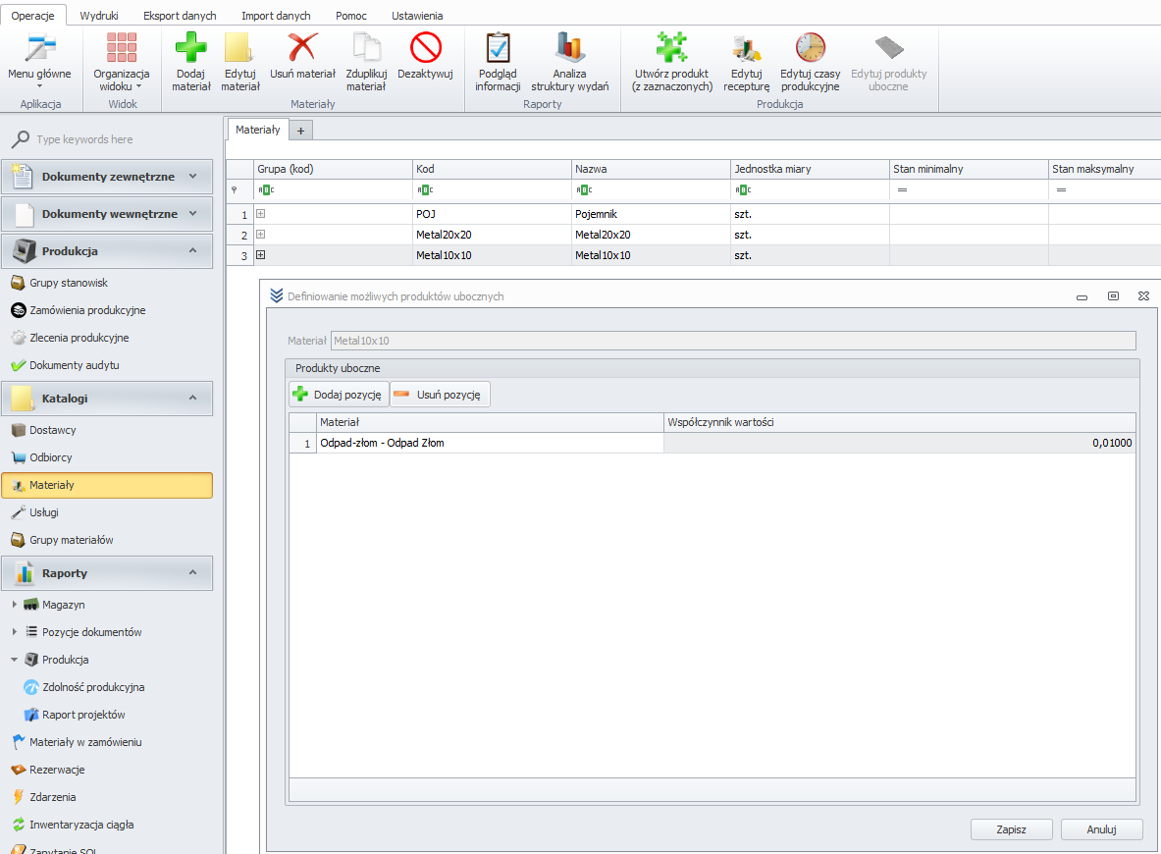Click Zduplikuj materiał icon
Image resolution: width=1161 pixels, height=854 pixels.
pos(366,47)
